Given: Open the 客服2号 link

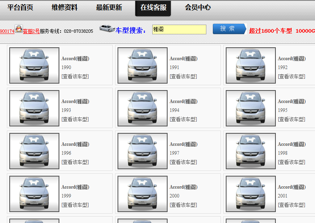Looking at the screenshot, I should coord(31,31).
